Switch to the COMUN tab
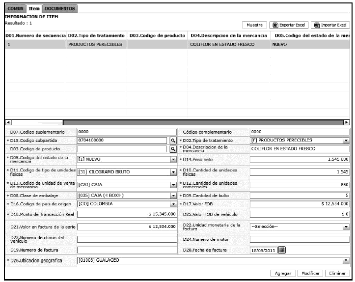Image resolution: width=355 pixels, height=282 pixels. point(15,9)
